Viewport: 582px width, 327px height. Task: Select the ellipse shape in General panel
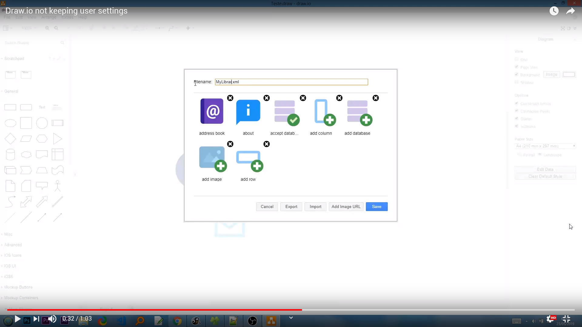coord(11,123)
